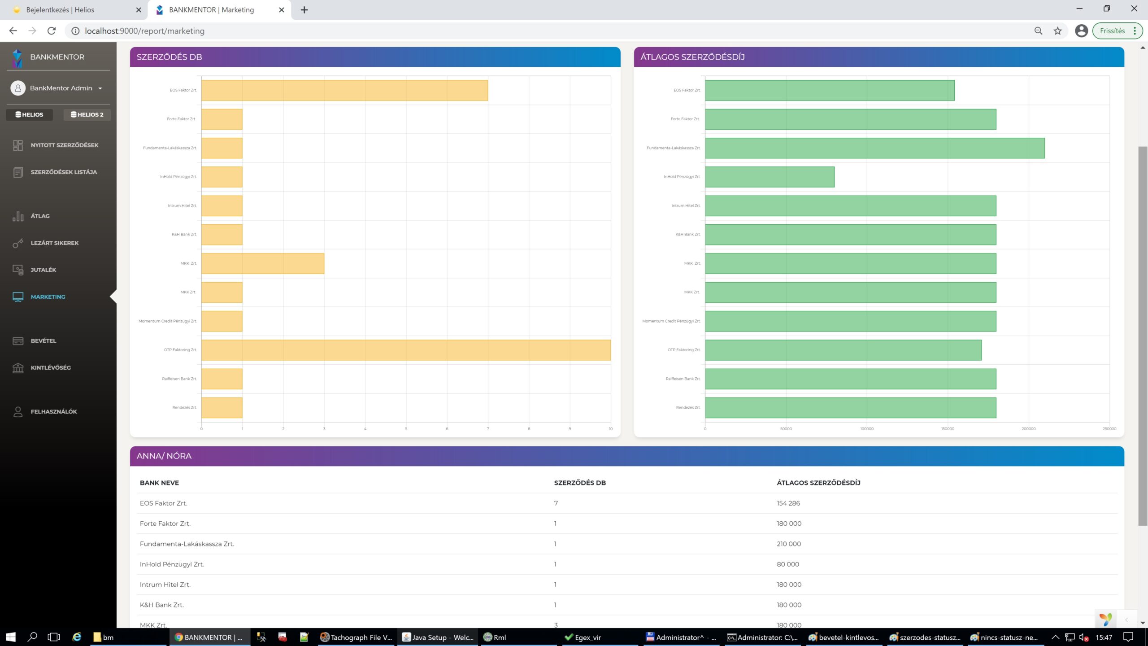Open the Átlag bar chart icon

click(18, 216)
